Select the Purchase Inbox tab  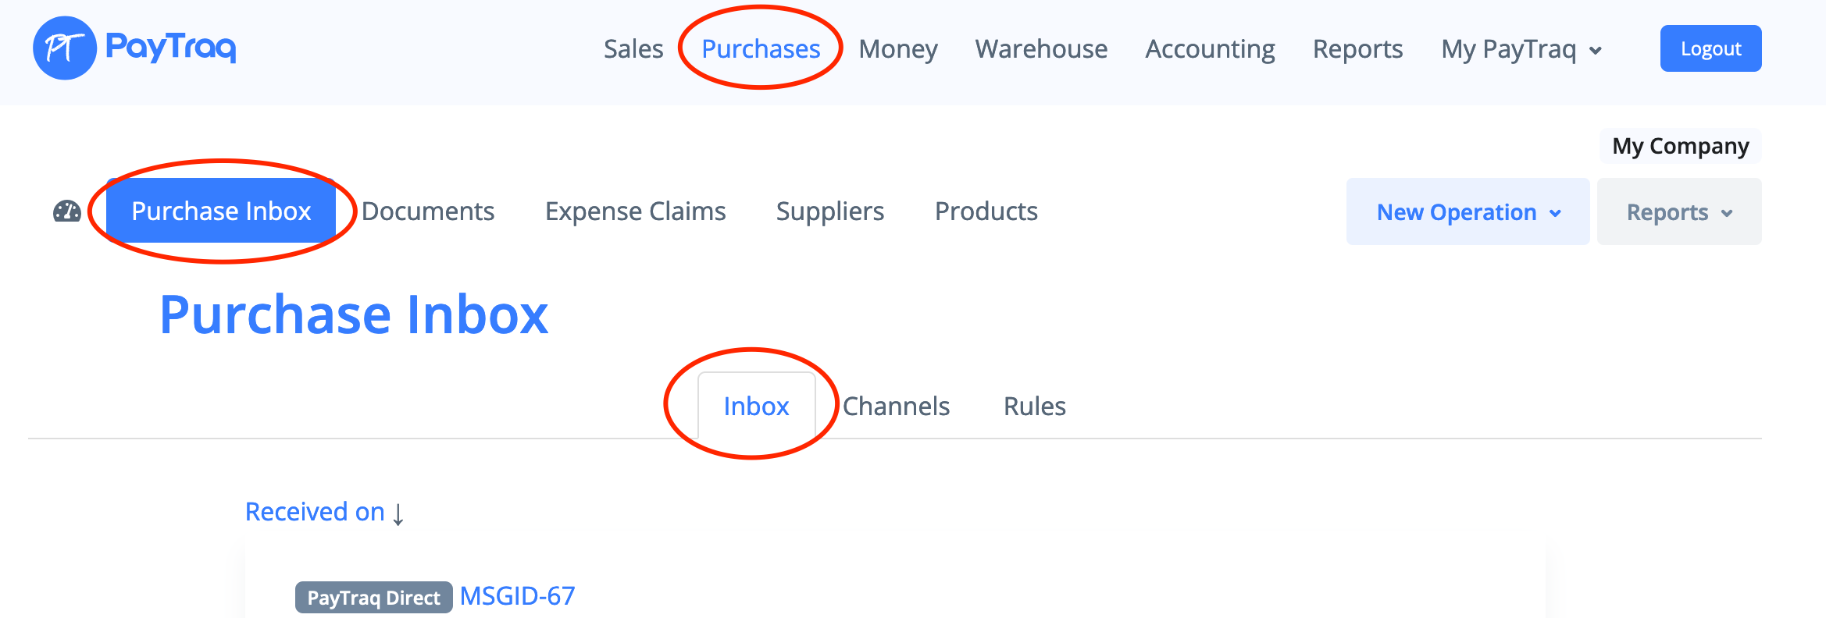pos(221,211)
